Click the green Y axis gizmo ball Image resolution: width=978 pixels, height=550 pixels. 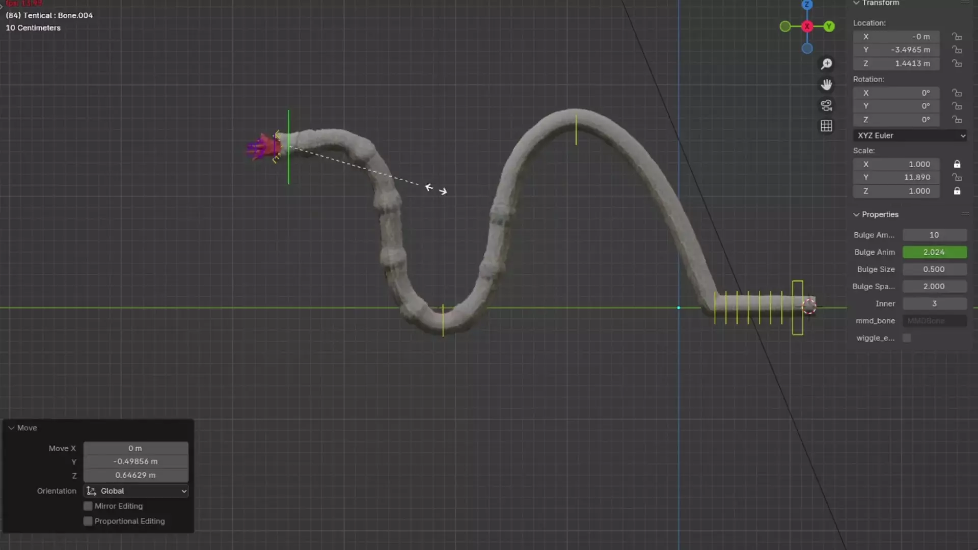click(829, 26)
